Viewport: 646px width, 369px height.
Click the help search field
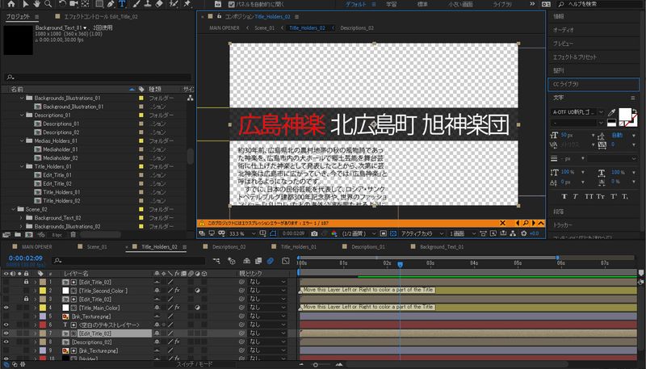tap(602, 4)
